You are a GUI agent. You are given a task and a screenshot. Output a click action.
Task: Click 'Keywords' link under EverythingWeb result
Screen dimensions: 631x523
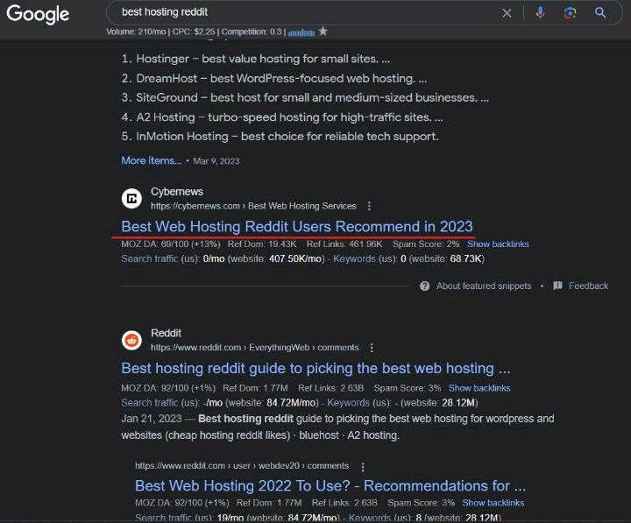[348, 403]
